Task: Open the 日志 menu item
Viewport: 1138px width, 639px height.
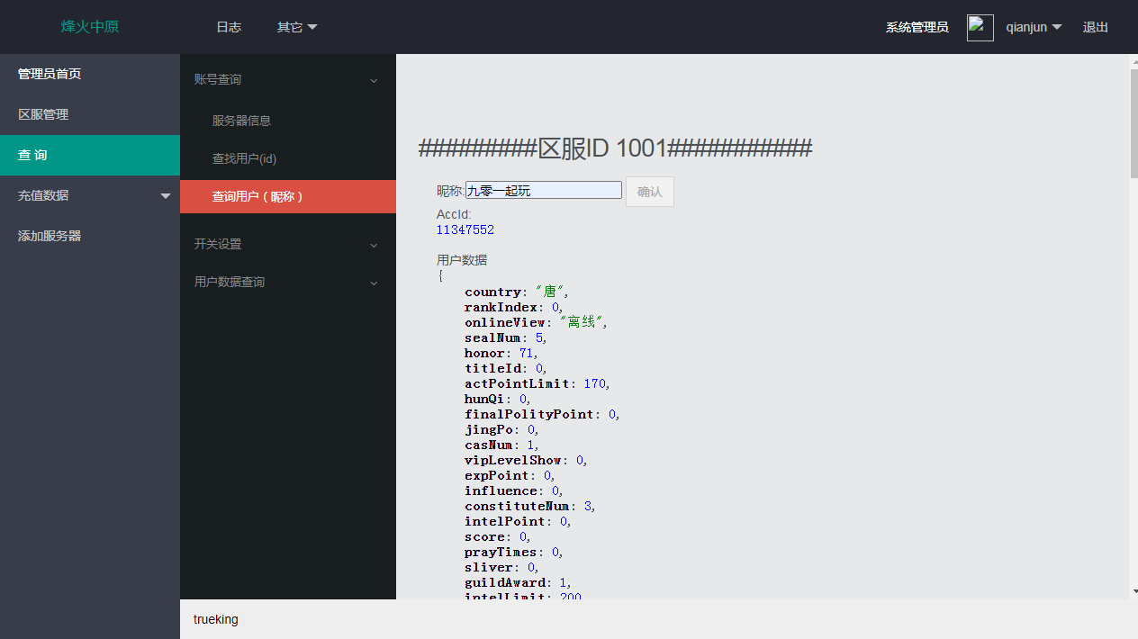Action: 229,27
